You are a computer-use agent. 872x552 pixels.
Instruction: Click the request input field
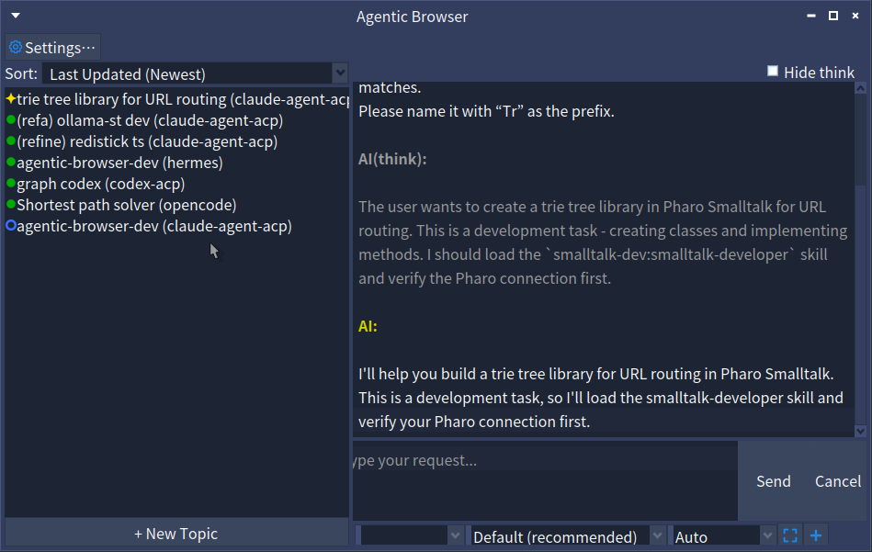[545, 481]
